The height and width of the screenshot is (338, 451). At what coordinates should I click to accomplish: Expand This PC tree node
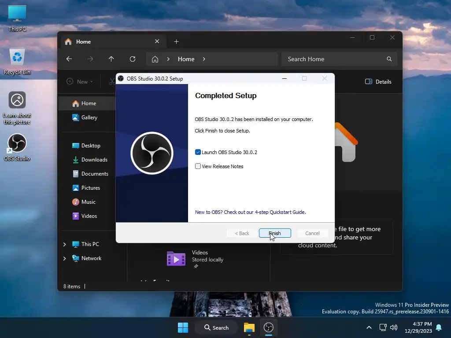pos(64,244)
